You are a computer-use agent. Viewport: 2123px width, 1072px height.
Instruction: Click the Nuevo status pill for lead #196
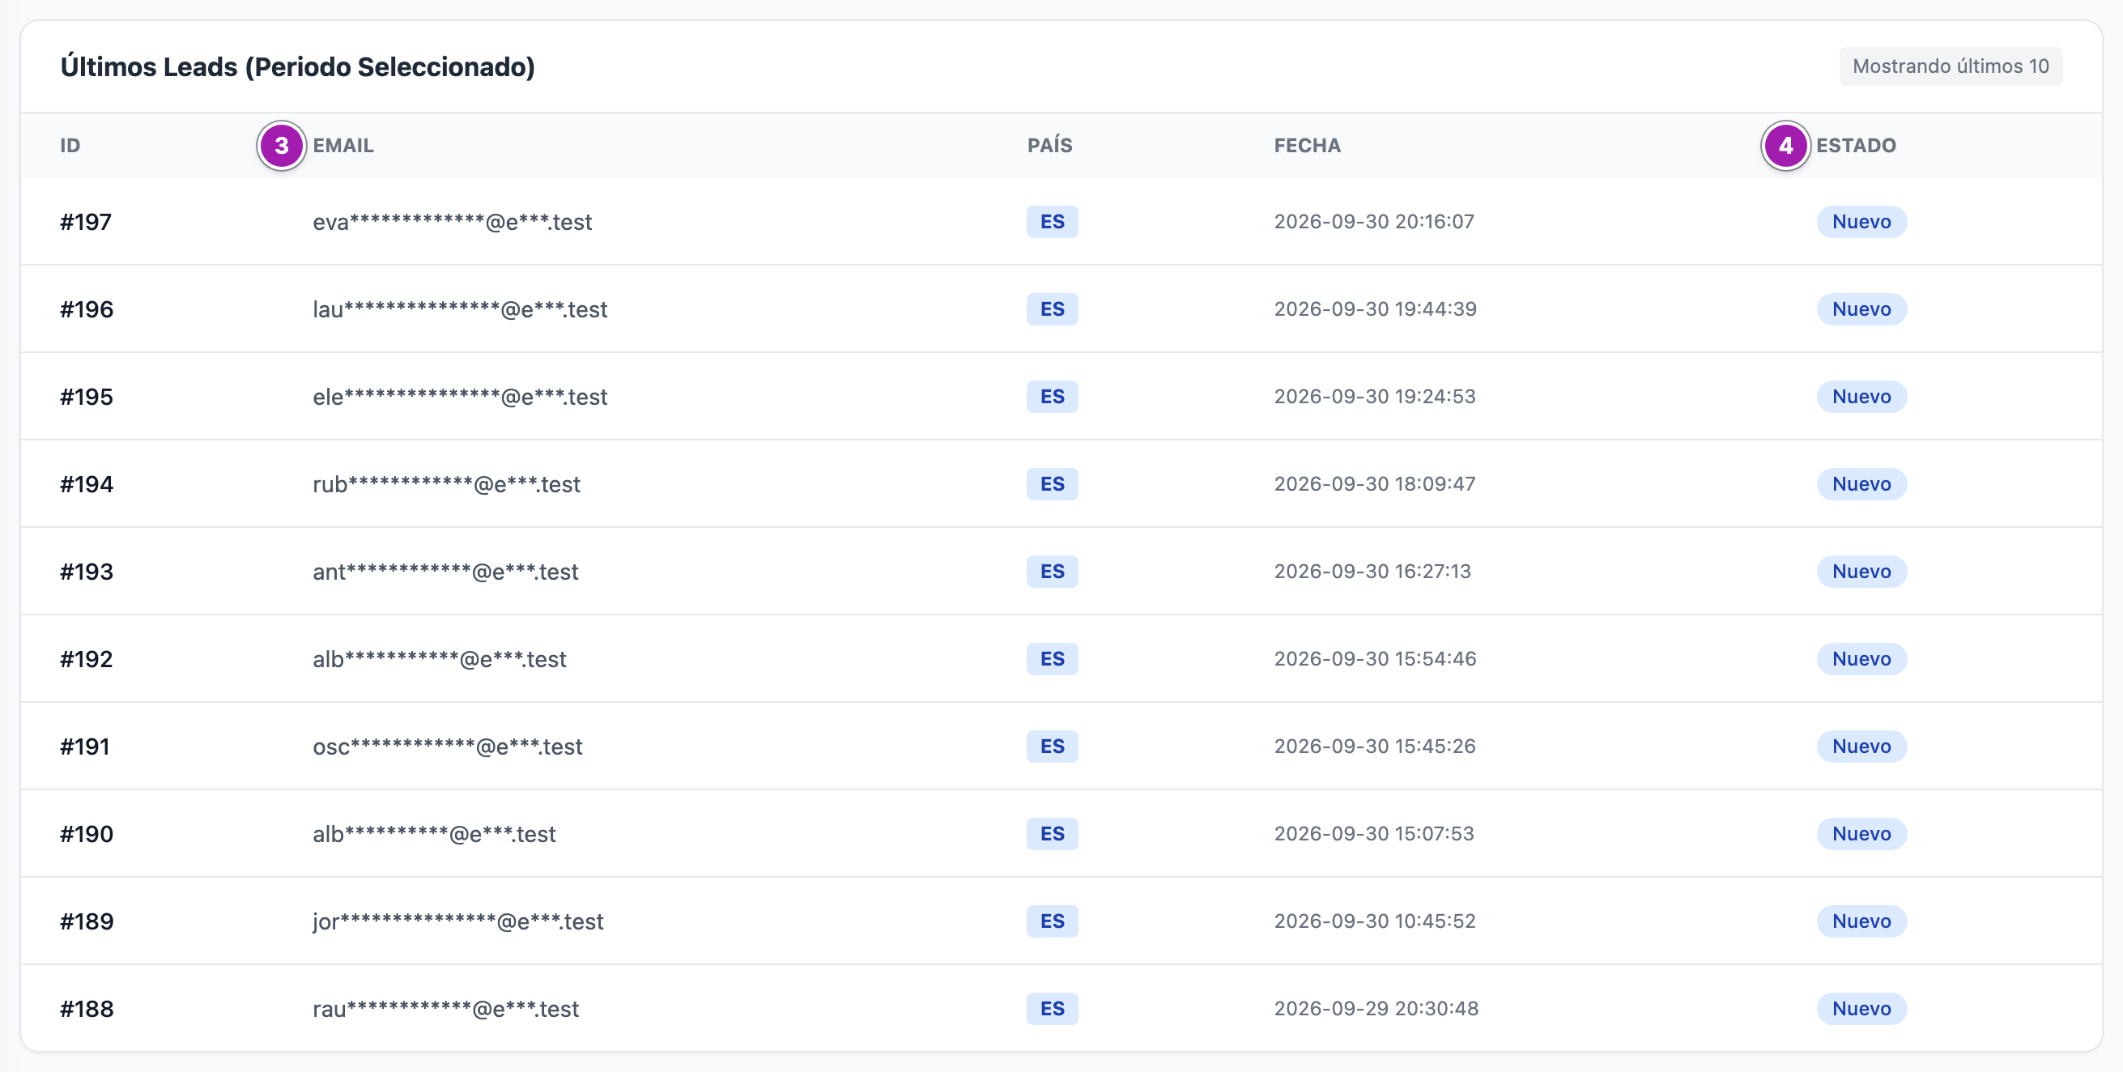click(1861, 309)
